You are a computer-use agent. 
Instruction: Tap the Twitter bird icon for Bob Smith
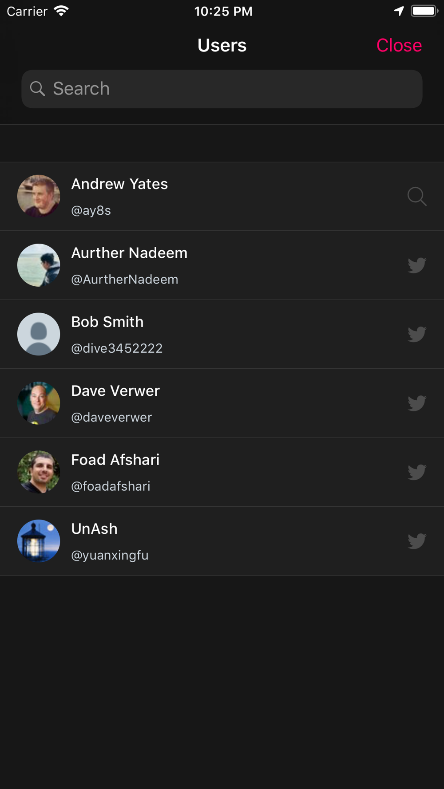417,334
